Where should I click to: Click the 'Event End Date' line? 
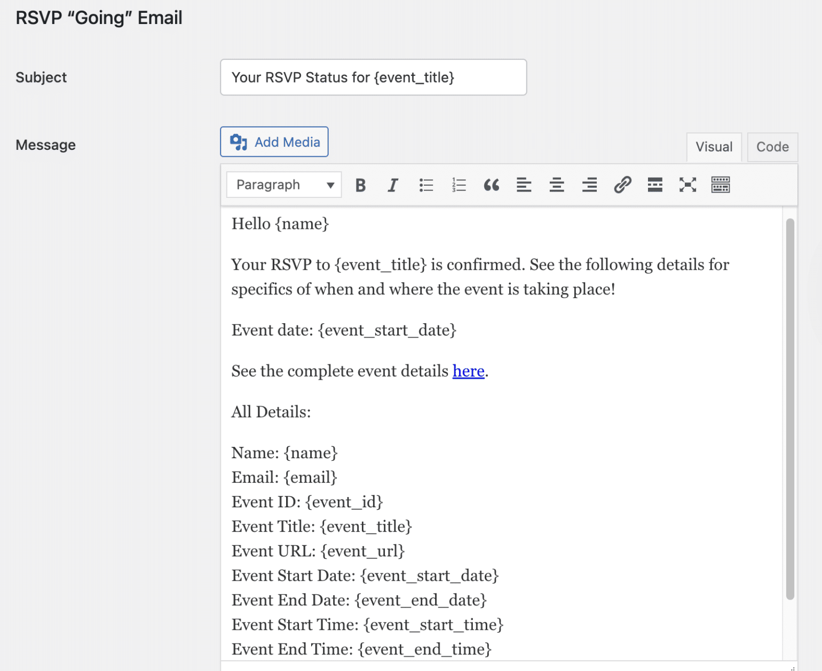click(359, 600)
